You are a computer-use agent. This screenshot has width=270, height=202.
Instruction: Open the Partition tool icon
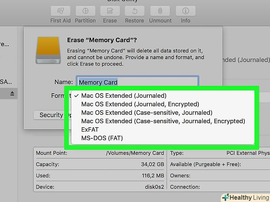point(85,11)
